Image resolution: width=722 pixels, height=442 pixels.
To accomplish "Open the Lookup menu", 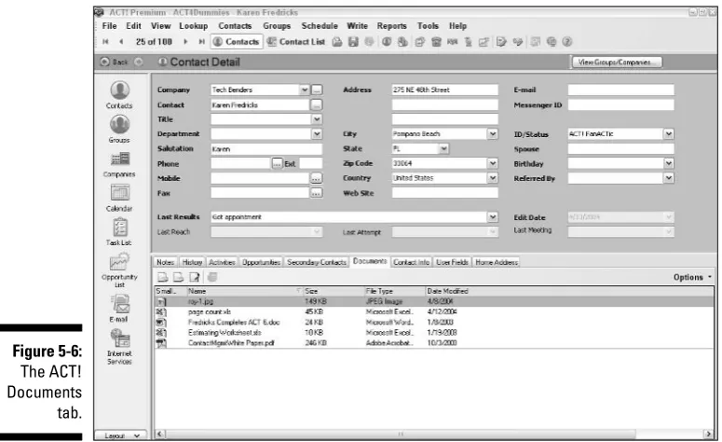I will 194,26.
